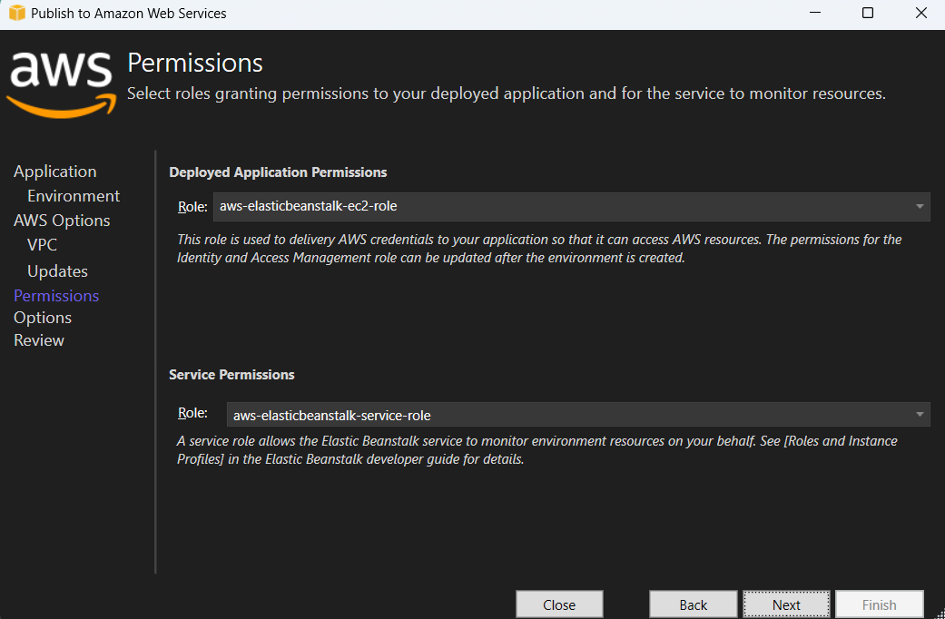Click Role label beside ec2-role dropdown
Screen dimensions: 945x619
point(192,207)
